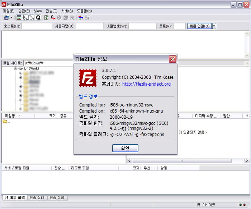The image size is (251, 209).
Task: Click the Refresh file lists icon
Action: pyautogui.click(x=46, y=18)
